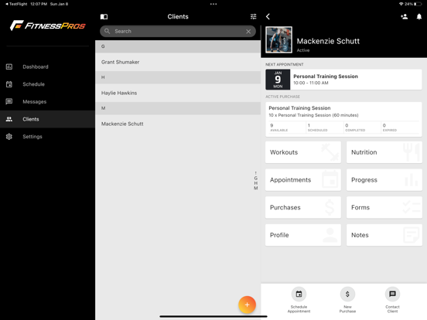Open notifications bell icon
Image resolution: width=427 pixels, height=320 pixels.
(x=419, y=16)
